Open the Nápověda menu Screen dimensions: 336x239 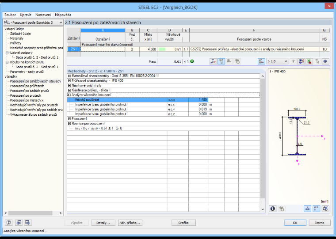click(63, 15)
